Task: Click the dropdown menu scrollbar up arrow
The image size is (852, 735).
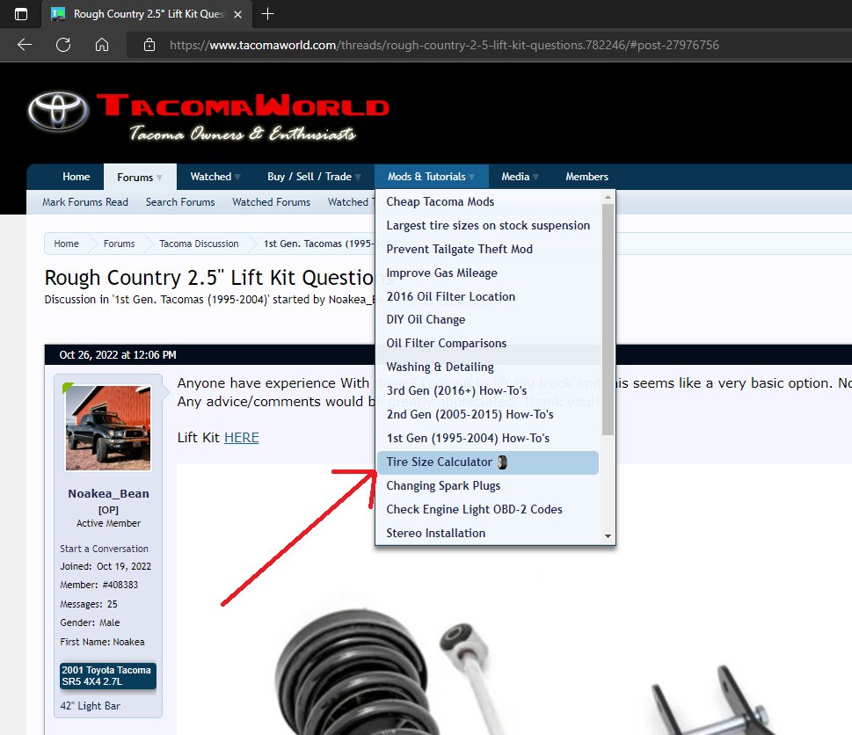Action: click(x=608, y=197)
